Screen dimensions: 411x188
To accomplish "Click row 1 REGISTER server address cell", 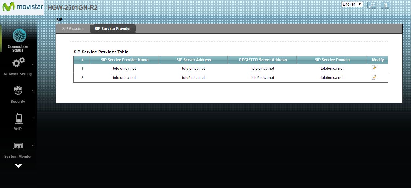I will point(263,69).
